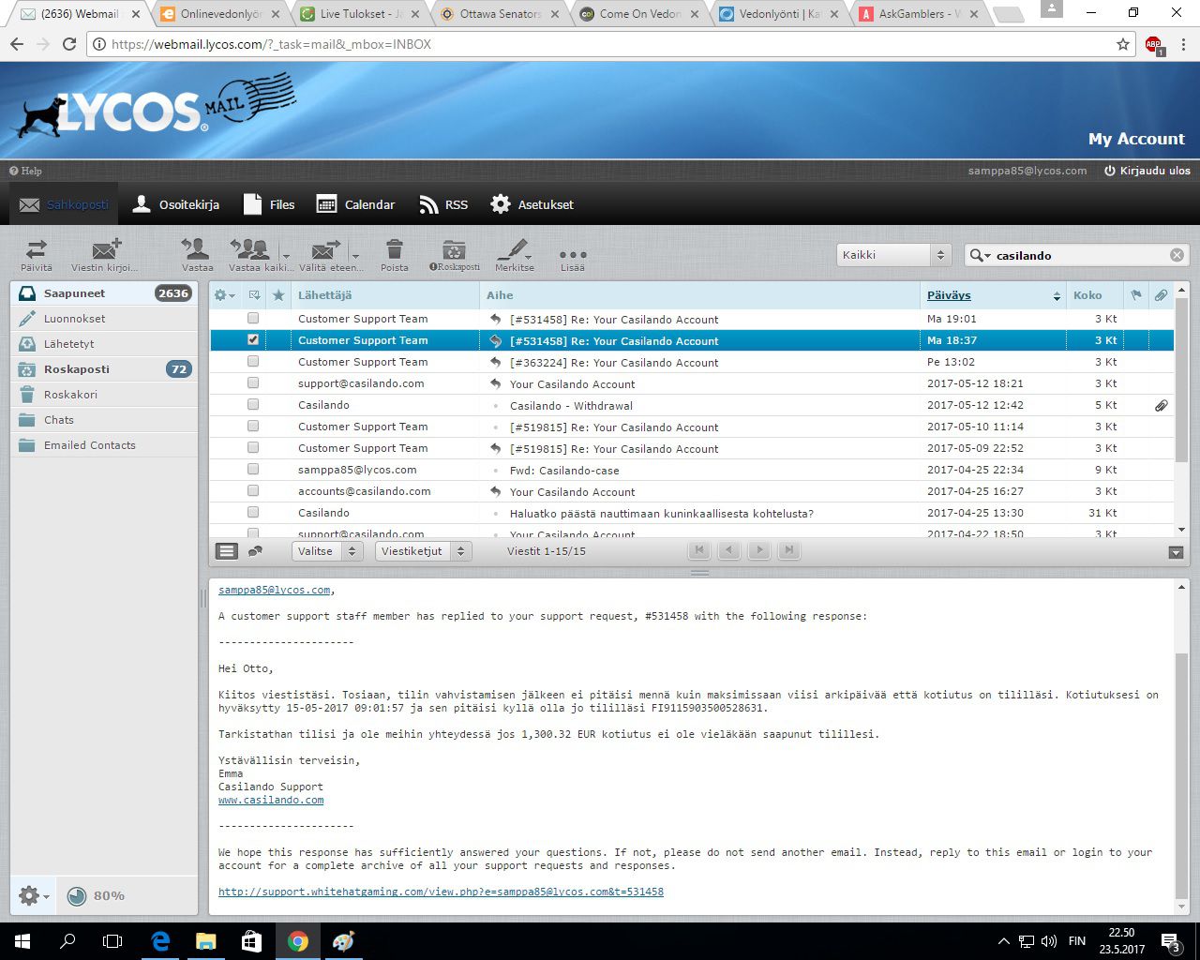Viewport: 1200px width, 960px height.
Task: Open the Roskakori trash folder
Action: click(104, 395)
